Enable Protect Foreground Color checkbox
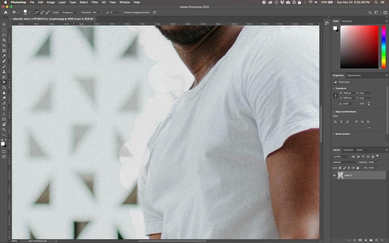Image resolution: width=389 pixels, height=243 pixels. (123, 13)
